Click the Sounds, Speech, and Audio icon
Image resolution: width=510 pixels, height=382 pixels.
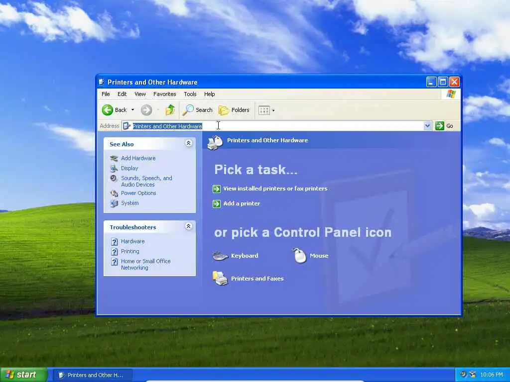pos(114,179)
